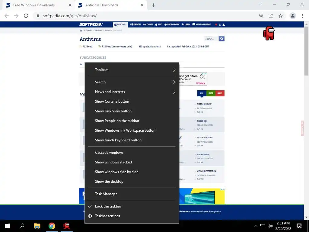Click the Softpedia hamburger menu icon
The height and width of the screenshot is (232, 309).
point(81,31)
